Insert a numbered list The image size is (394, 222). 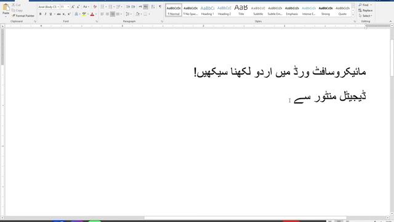110,7
